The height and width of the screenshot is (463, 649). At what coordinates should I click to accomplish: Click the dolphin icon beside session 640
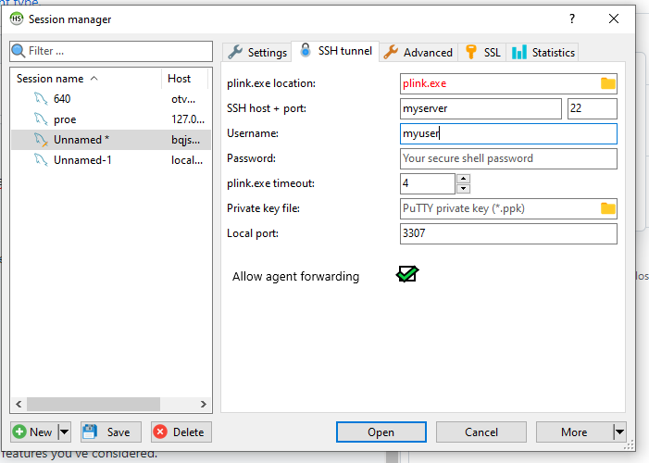(41, 98)
